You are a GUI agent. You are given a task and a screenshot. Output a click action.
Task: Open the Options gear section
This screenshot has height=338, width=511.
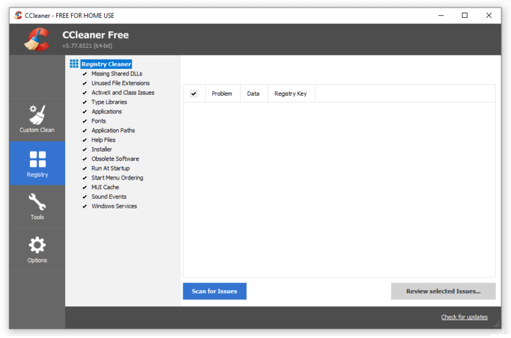pyautogui.click(x=37, y=250)
